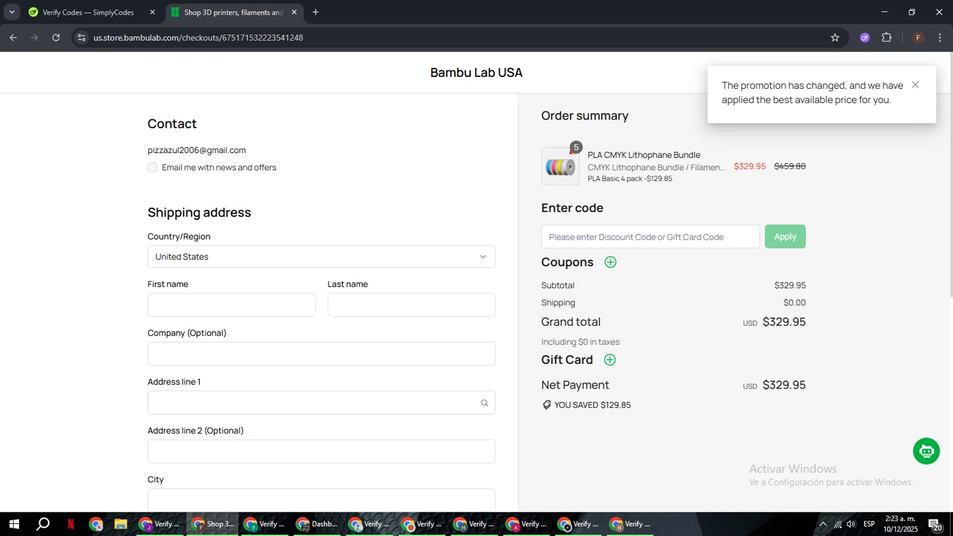Open the taskbar clock and date
This screenshot has width=953, height=536.
900,524
